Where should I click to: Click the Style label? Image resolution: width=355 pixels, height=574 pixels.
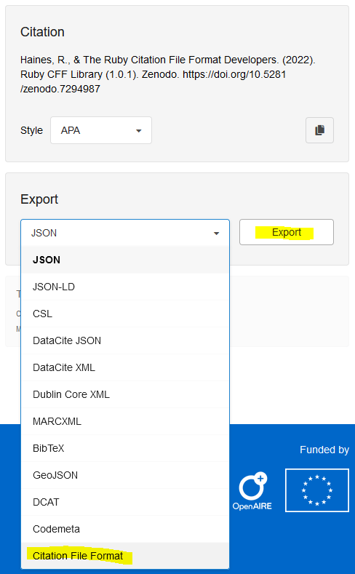(31, 130)
